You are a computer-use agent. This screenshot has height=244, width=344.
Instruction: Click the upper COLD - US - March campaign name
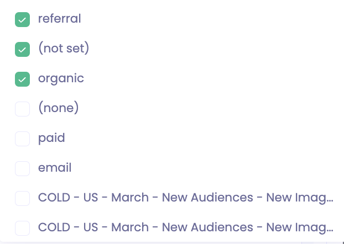coord(186,198)
